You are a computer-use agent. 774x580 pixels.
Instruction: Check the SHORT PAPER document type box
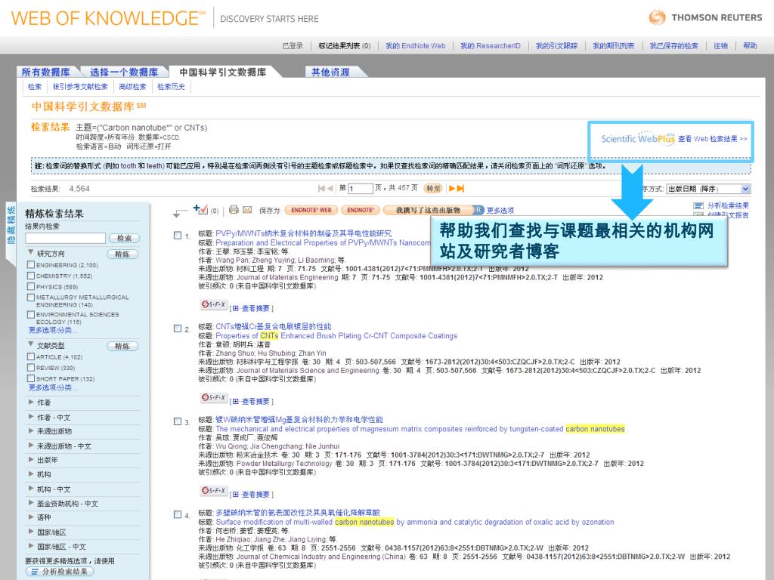coord(30,379)
